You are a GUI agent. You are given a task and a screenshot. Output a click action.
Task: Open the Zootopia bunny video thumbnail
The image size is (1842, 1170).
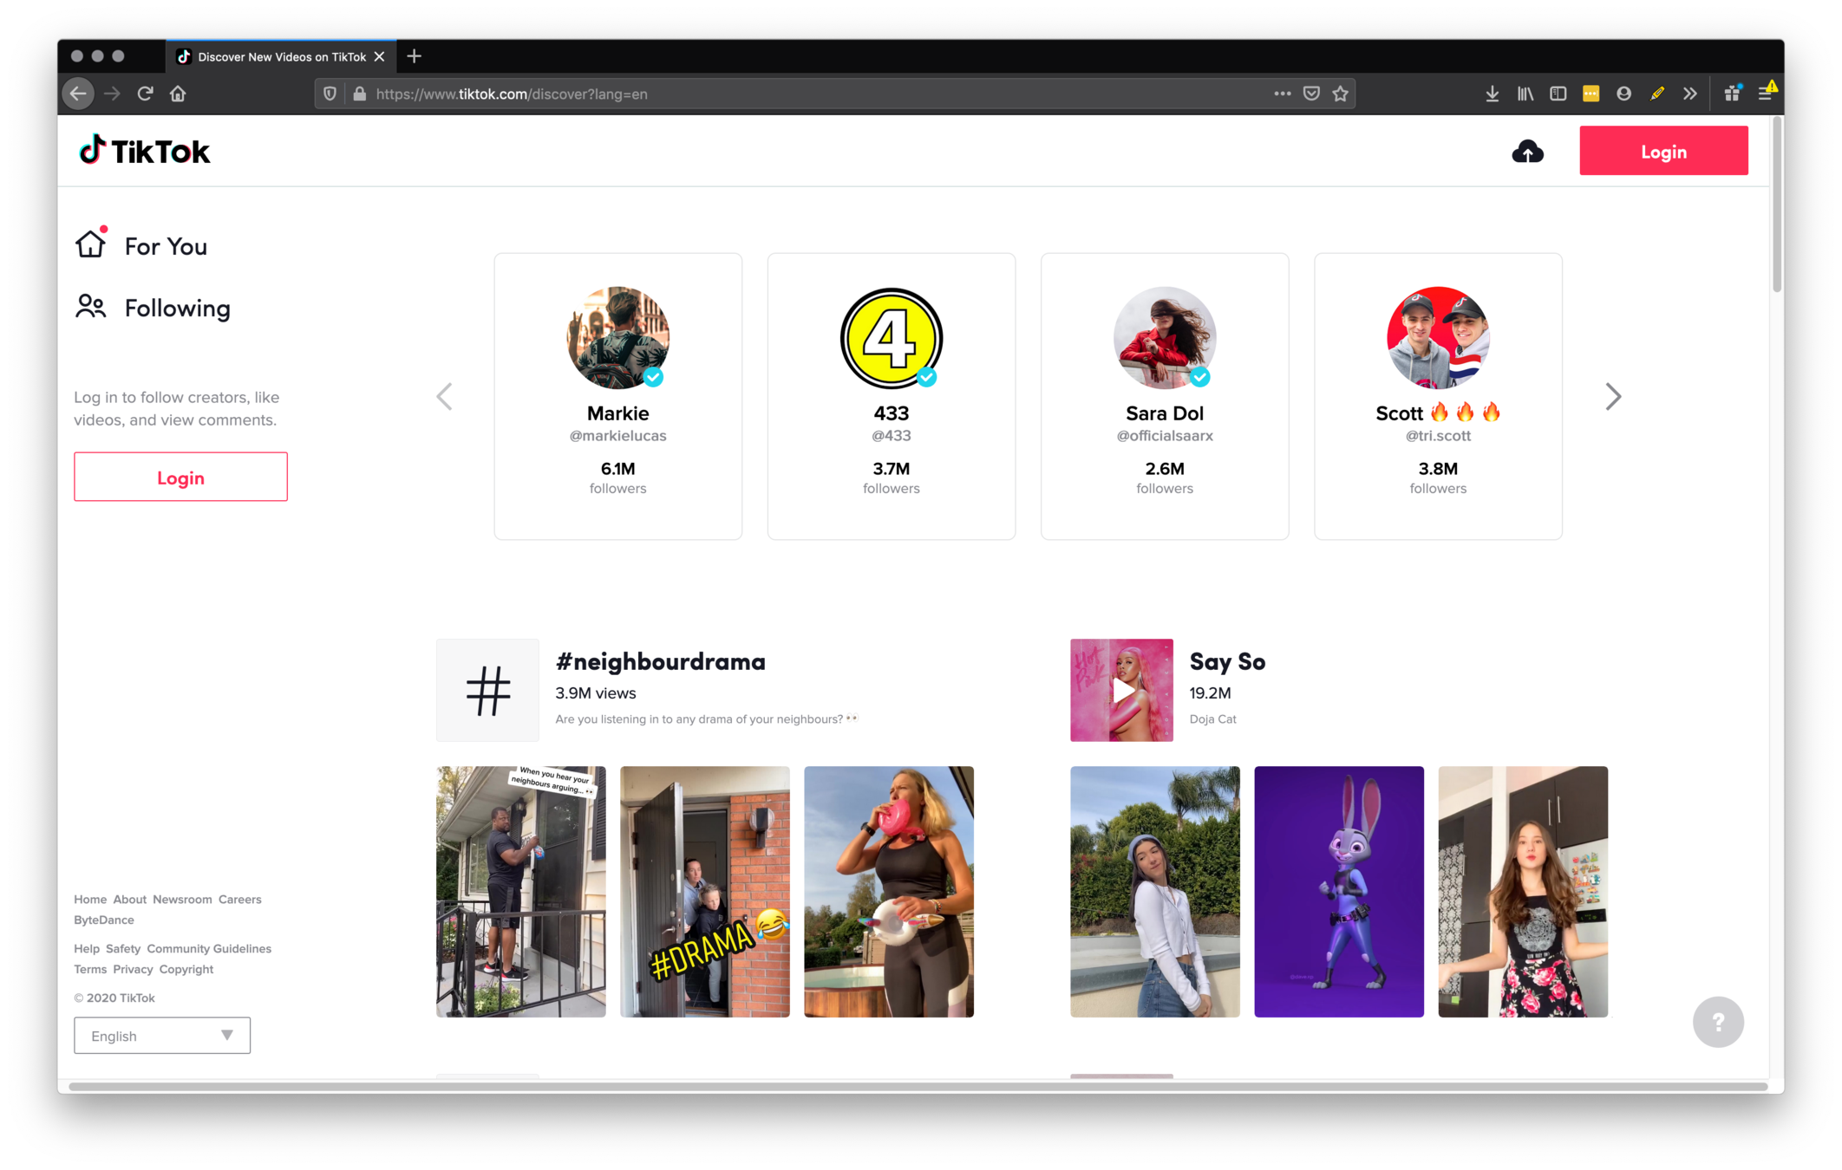tap(1338, 892)
